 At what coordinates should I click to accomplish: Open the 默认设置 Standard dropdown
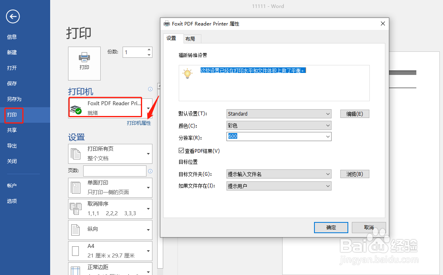pyautogui.click(x=279, y=114)
